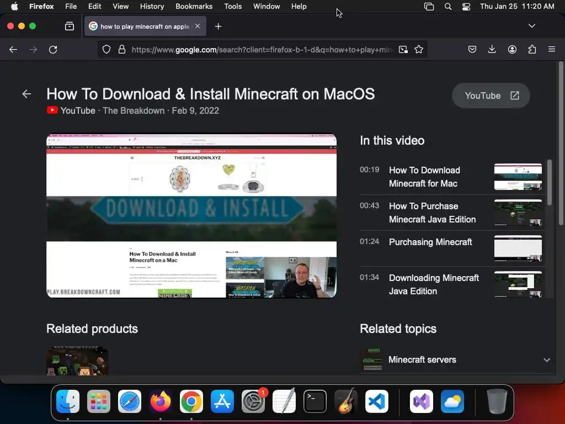Open the Minecraft related product image
565x424 pixels.
point(77,361)
